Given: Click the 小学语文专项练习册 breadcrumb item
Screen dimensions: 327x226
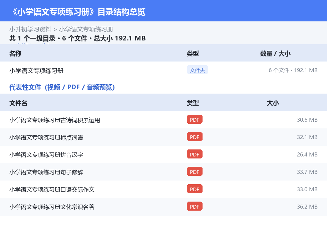Looking at the screenshot, I should [x=86, y=29].
